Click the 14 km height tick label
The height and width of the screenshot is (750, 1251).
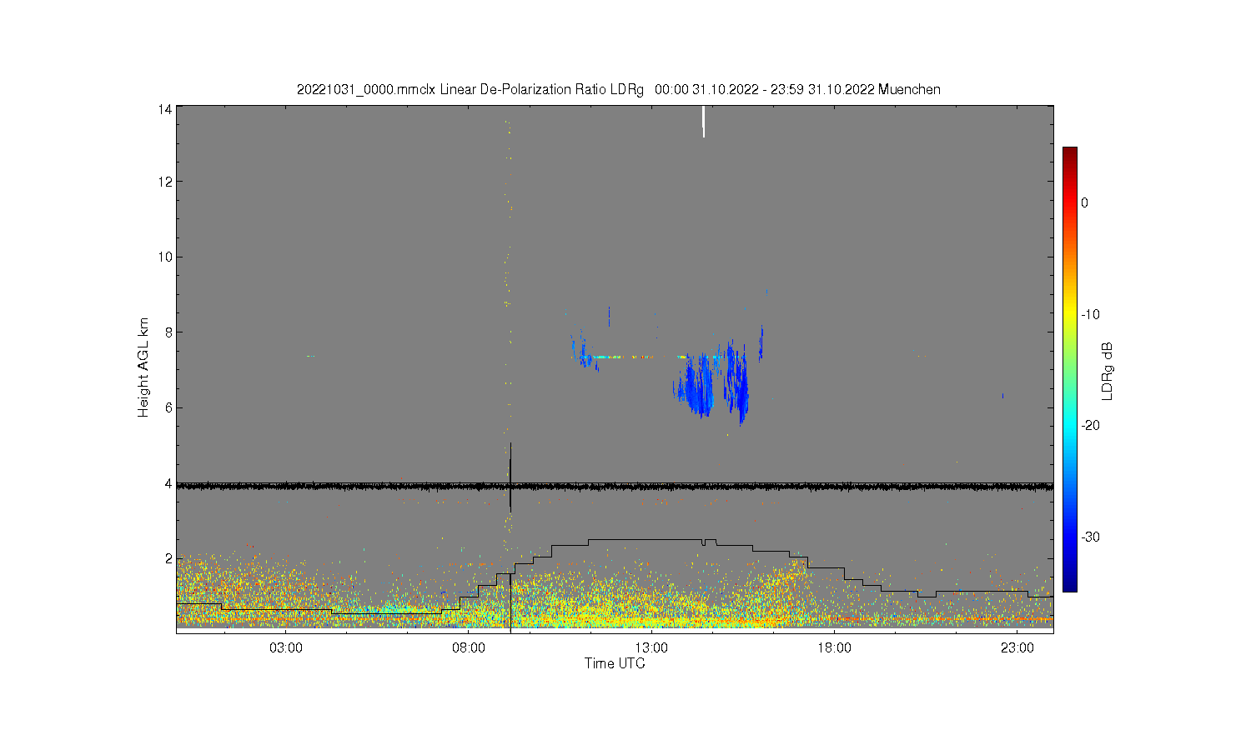point(165,109)
